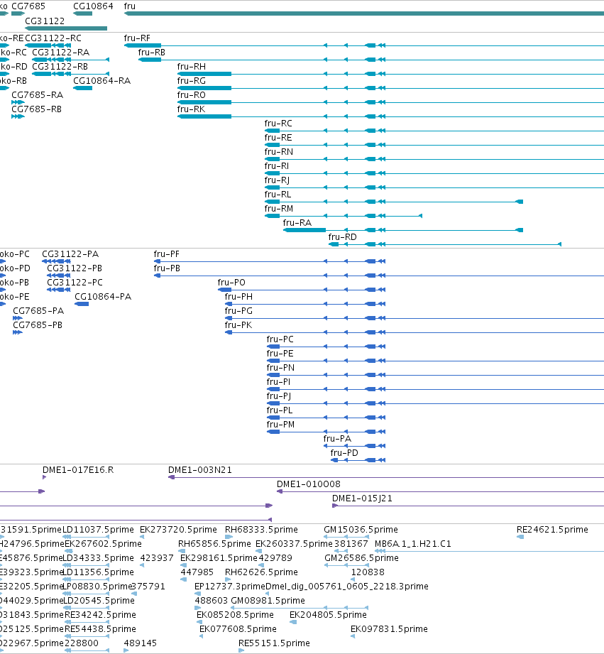
Task: Select the fru-RK transcript label
Action: pyautogui.click(x=191, y=109)
